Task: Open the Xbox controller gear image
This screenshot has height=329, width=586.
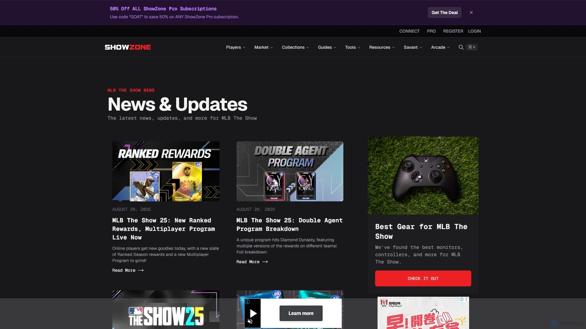Action: (423, 175)
